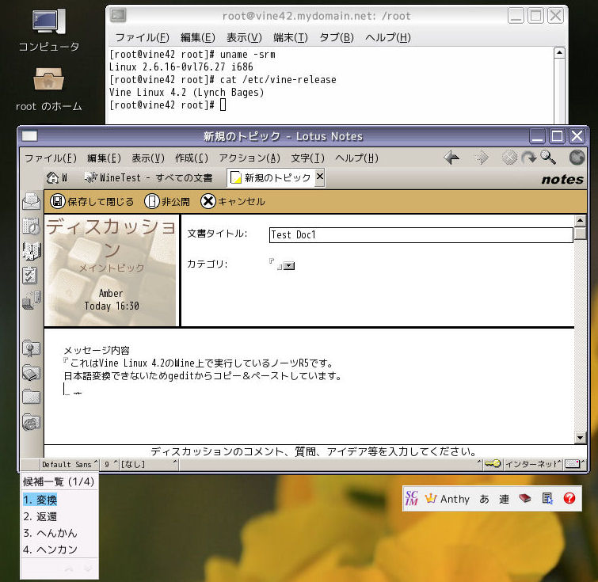Open the category dropdown arrow
Viewport: 598px width, 582px height.
tap(289, 266)
